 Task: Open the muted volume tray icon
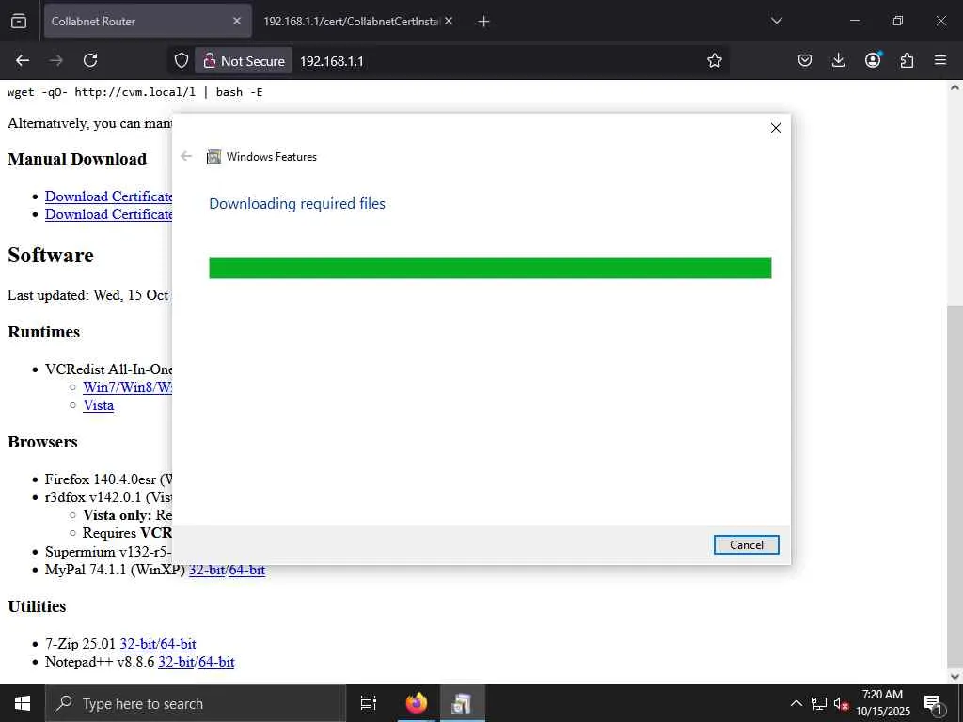tap(841, 703)
